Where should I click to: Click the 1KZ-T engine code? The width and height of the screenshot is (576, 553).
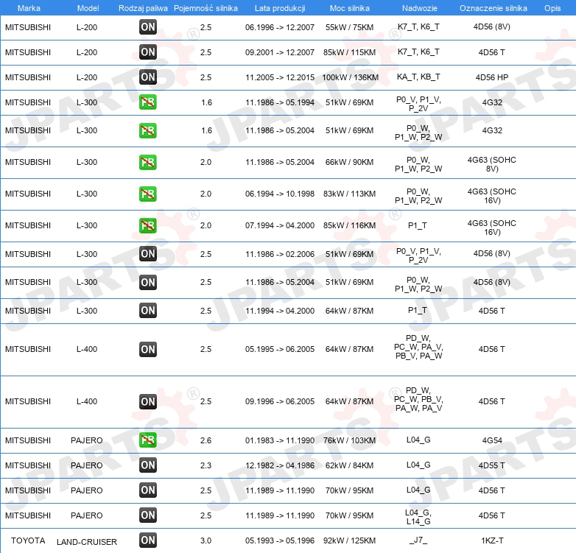492,540
